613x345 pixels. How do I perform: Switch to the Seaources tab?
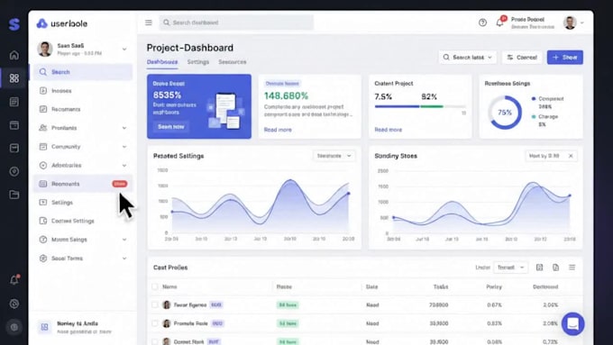233,62
